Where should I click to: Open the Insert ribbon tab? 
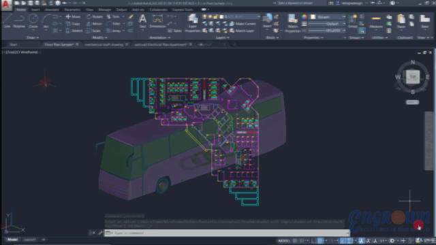click(35, 10)
